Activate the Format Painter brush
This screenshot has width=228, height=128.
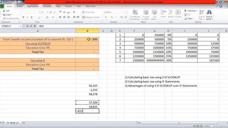[x=4, y=18]
